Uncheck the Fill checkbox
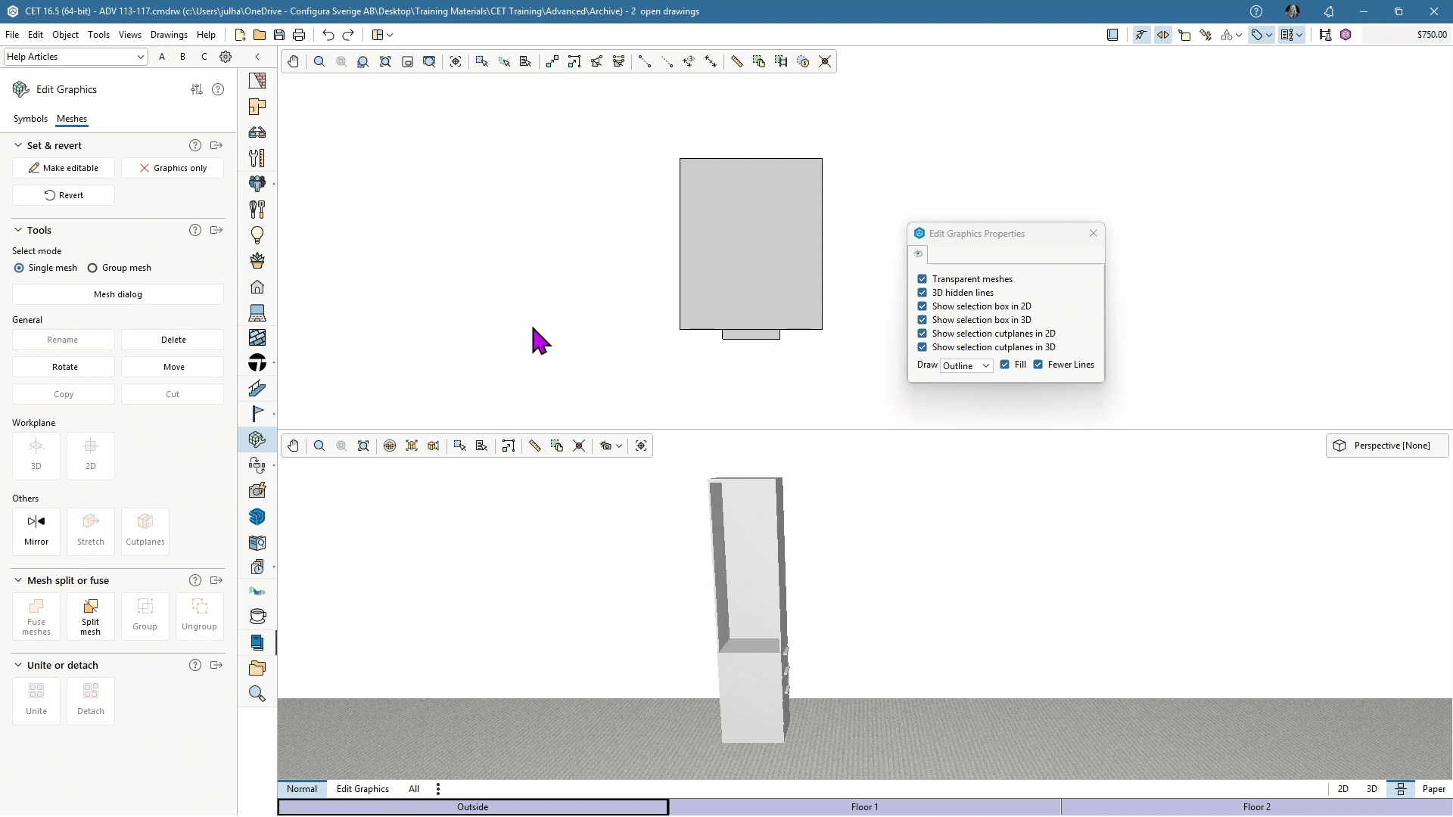1453x817 pixels. point(1004,365)
